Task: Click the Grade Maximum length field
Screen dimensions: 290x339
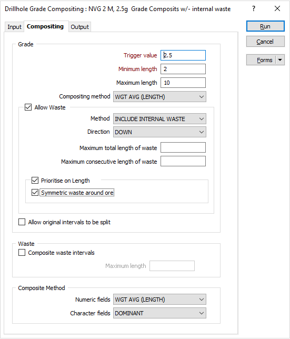Action: tap(183, 83)
